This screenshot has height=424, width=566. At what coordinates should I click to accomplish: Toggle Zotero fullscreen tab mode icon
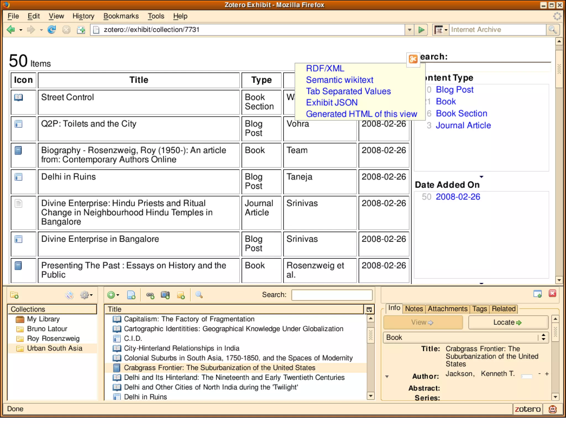(x=537, y=294)
